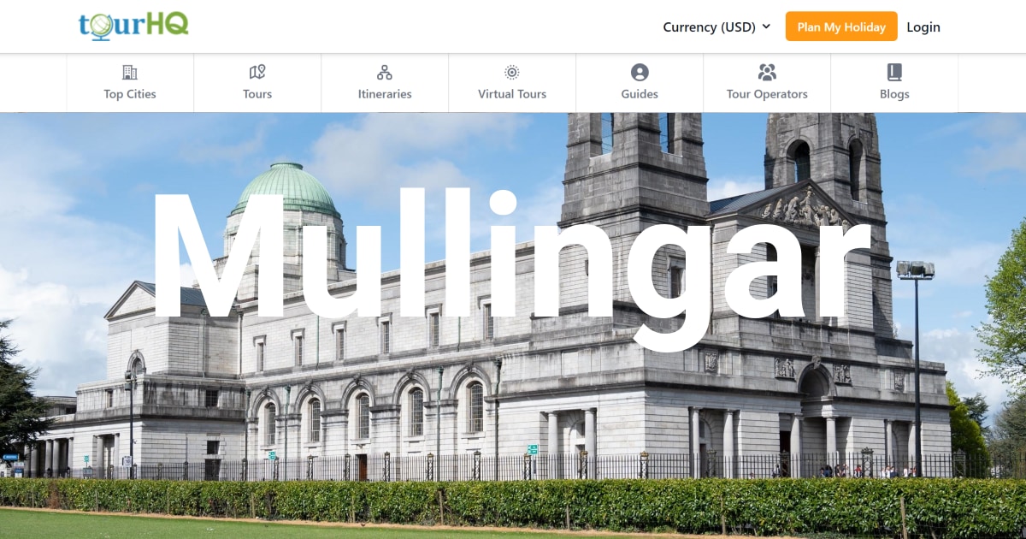Screen dimensions: 1026x539
Task: Click the Plan My Holiday button
Action: point(841,27)
